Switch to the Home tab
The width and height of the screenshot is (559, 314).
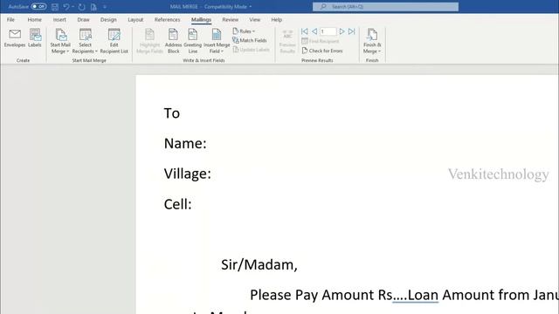point(35,19)
